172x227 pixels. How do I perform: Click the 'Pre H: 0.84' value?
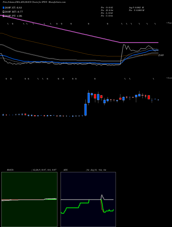(107, 10)
